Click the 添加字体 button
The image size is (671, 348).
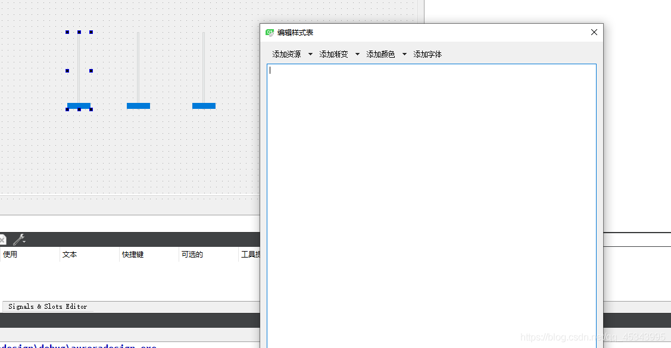427,54
